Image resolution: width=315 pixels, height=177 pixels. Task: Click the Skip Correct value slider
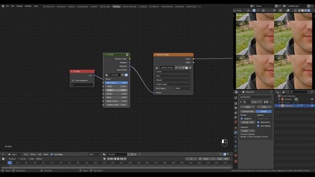click(x=116, y=83)
